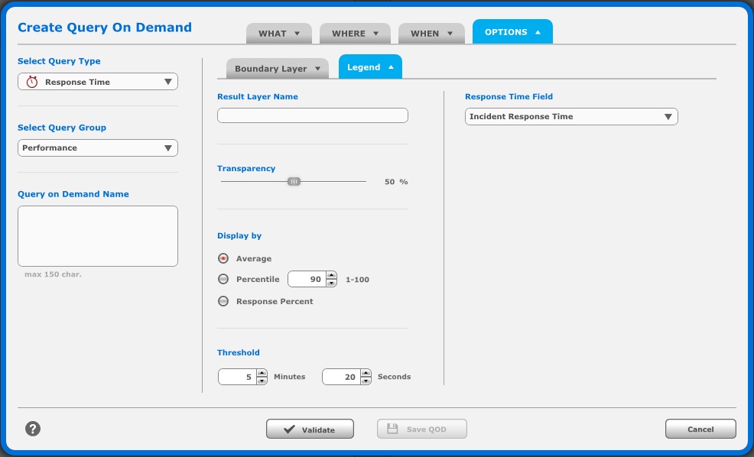This screenshot has height=457, width=754.
Task: Click the Transparency slider handle
Action: tap(294, 181)
